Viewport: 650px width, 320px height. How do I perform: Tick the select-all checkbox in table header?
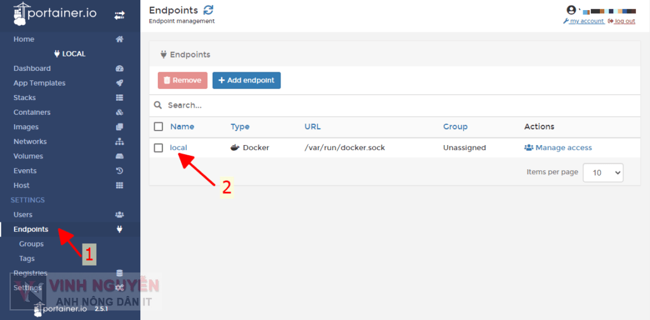[159, 127]
